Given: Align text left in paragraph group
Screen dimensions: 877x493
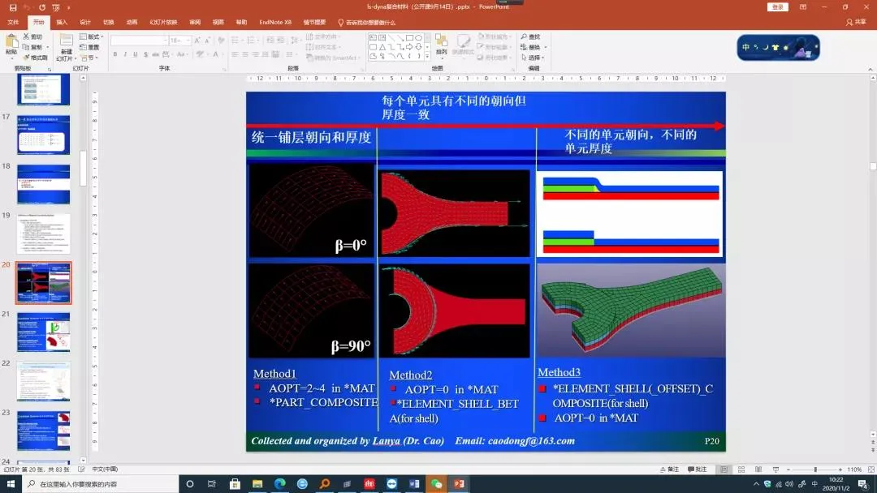Looking at the screenshot, I should click(x=235, y=54).
